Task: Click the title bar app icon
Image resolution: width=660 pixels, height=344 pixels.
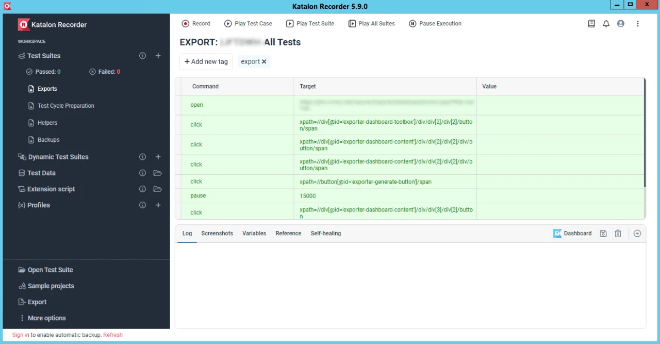Action: click(7, 6)
